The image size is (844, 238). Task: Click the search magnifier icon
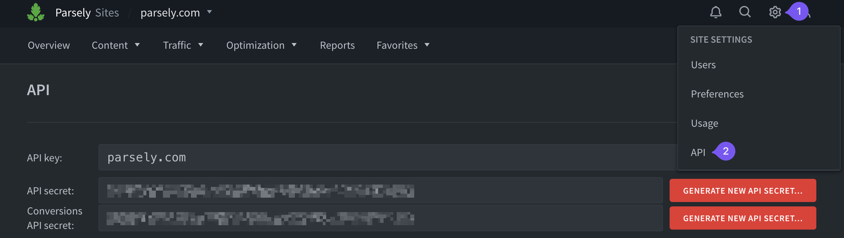tap(745, 12)
